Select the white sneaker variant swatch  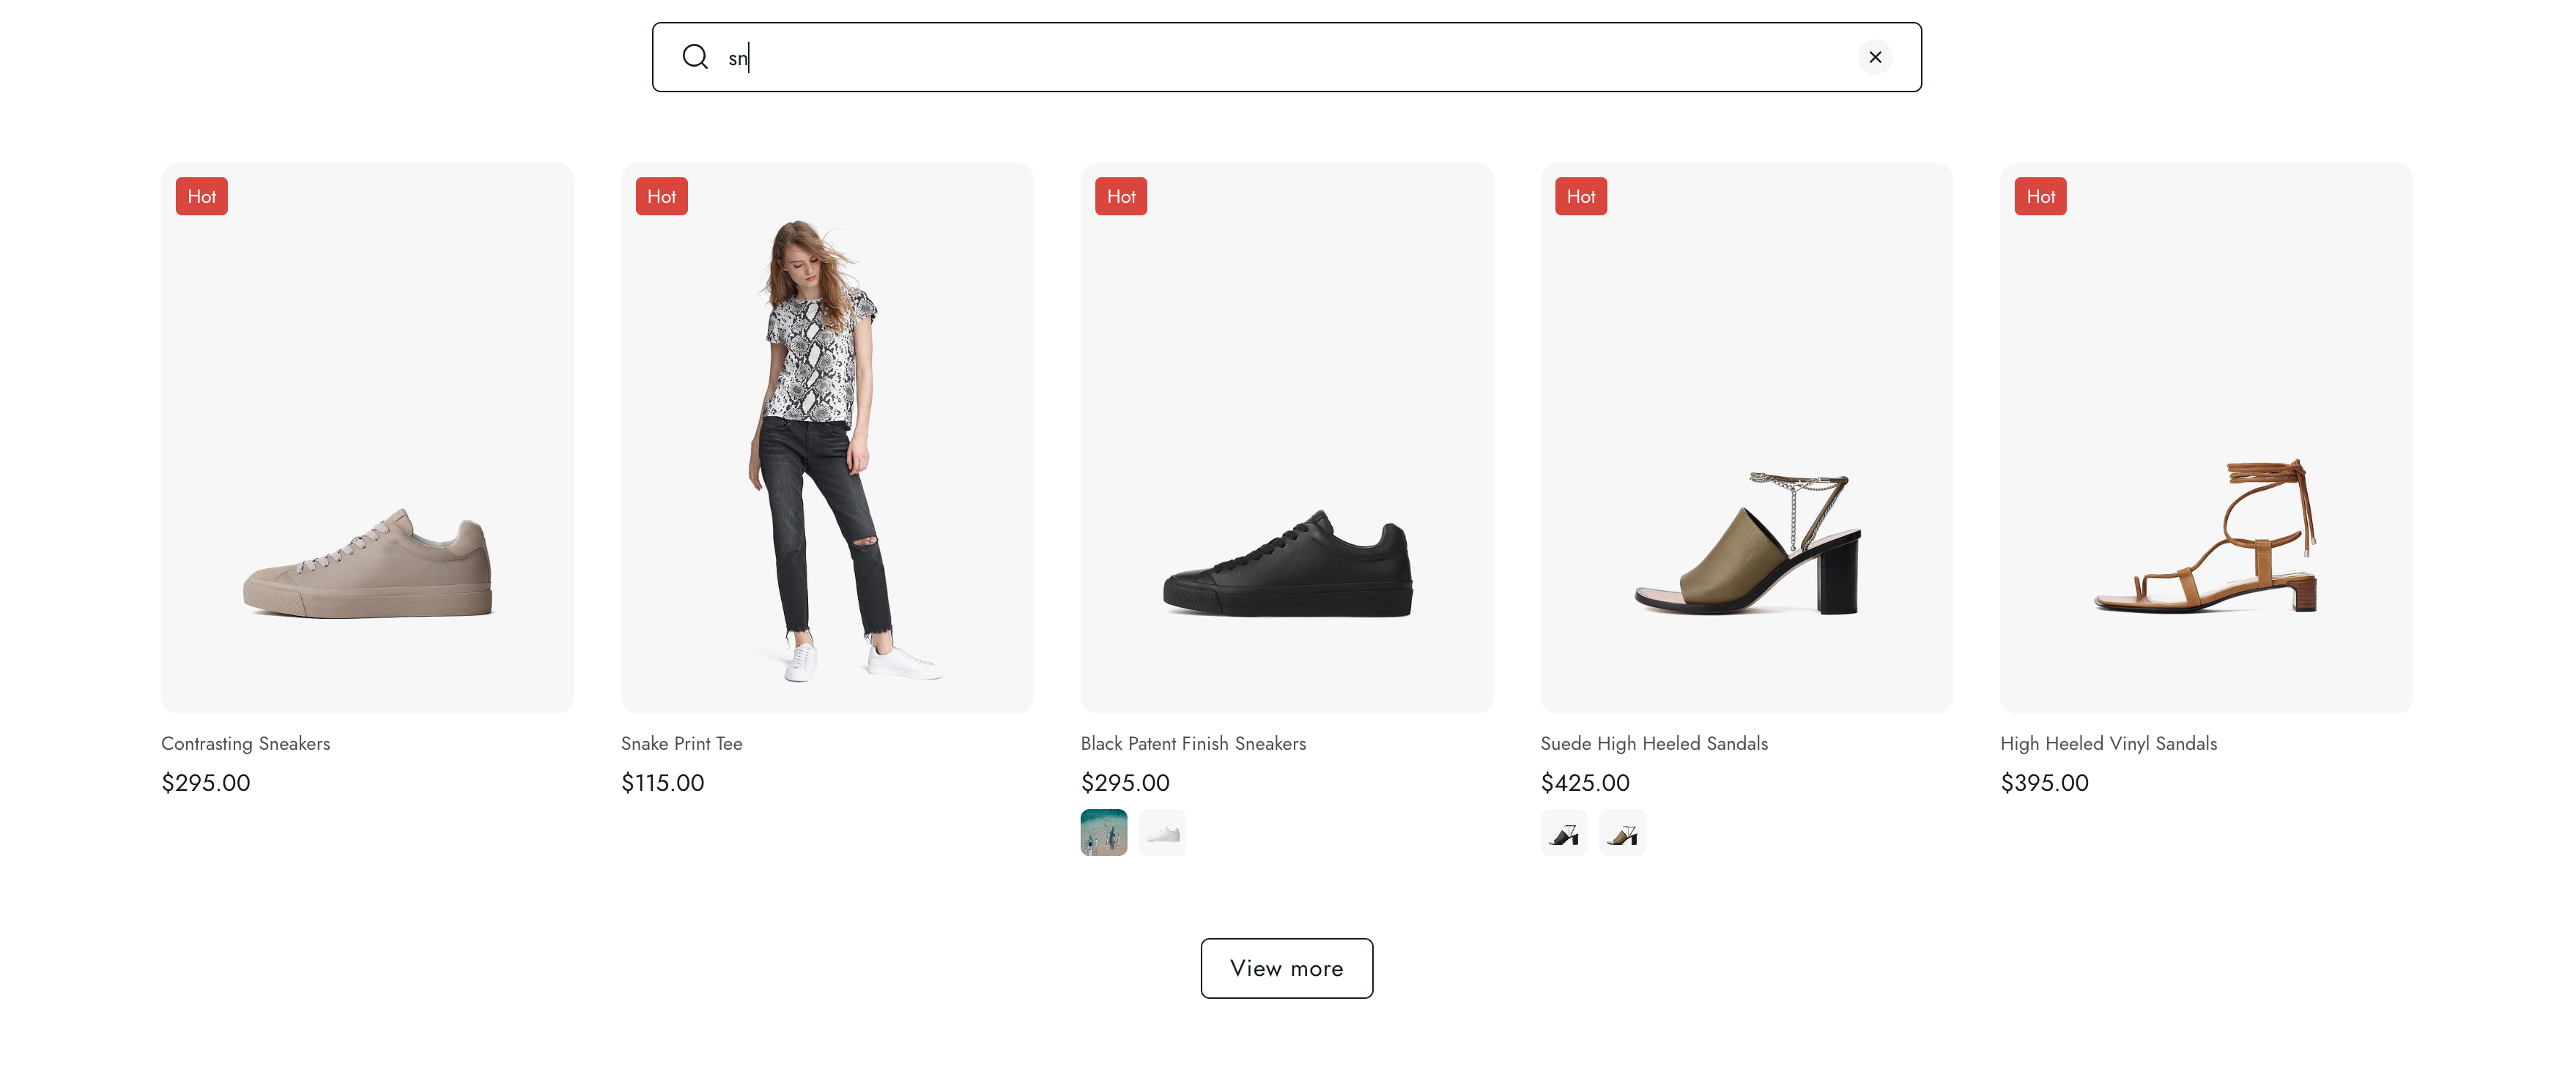click(1162, 832)
